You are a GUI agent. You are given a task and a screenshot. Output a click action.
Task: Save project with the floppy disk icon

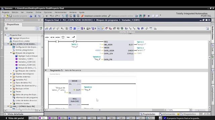(10, 16)
